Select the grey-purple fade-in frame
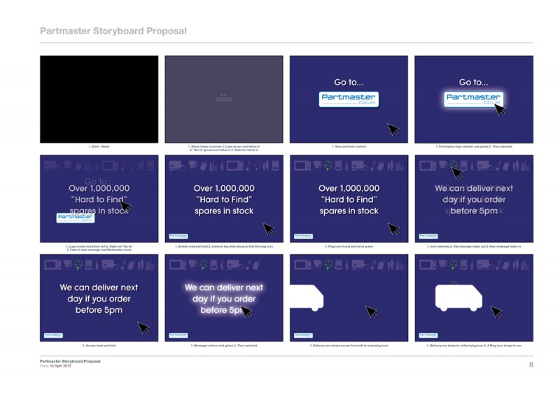 (x=224, y=99)
